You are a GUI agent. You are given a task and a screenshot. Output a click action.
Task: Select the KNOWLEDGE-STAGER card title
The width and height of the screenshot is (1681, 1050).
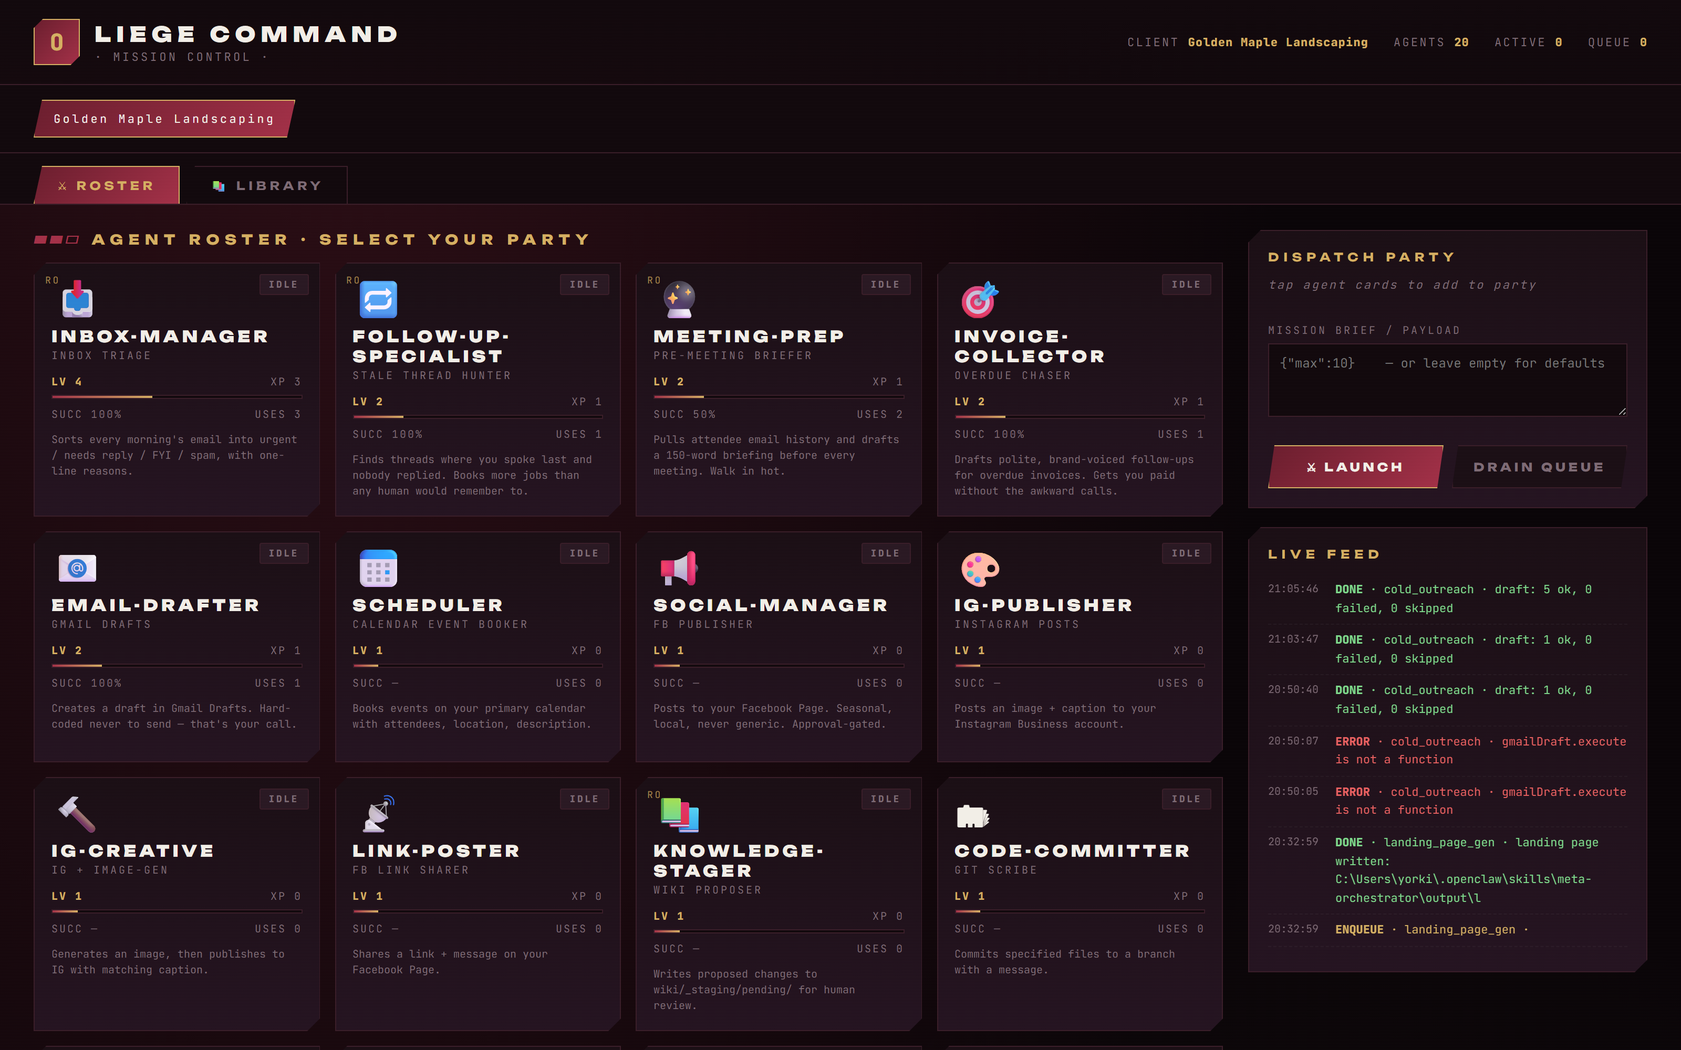click(x=739, y=860)
